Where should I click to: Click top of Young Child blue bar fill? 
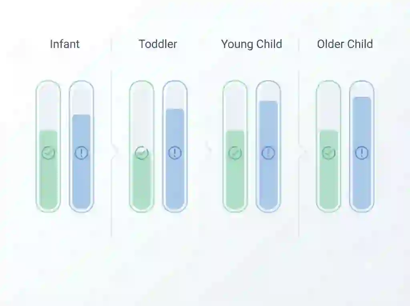tap(268, 102)
